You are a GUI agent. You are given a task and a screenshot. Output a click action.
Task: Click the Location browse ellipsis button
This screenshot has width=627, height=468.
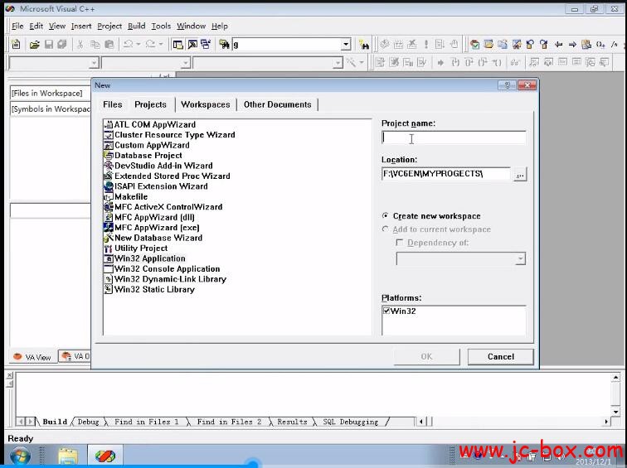pos(520,175)
